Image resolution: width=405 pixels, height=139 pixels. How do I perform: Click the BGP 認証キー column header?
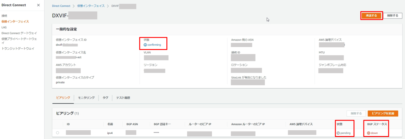pos(162,124)
